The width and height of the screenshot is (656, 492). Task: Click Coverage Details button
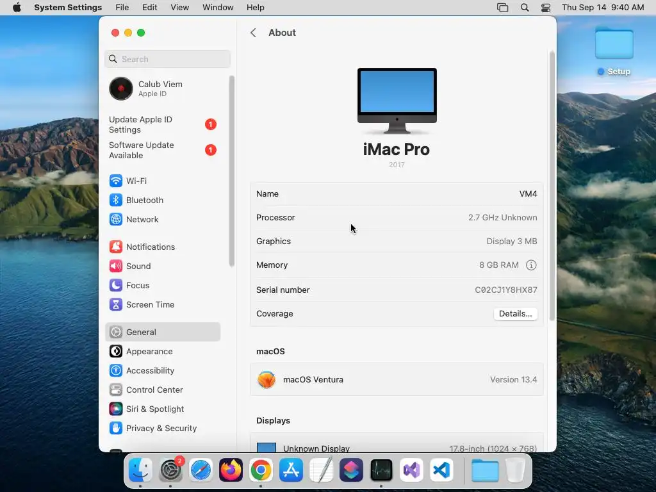516,314
